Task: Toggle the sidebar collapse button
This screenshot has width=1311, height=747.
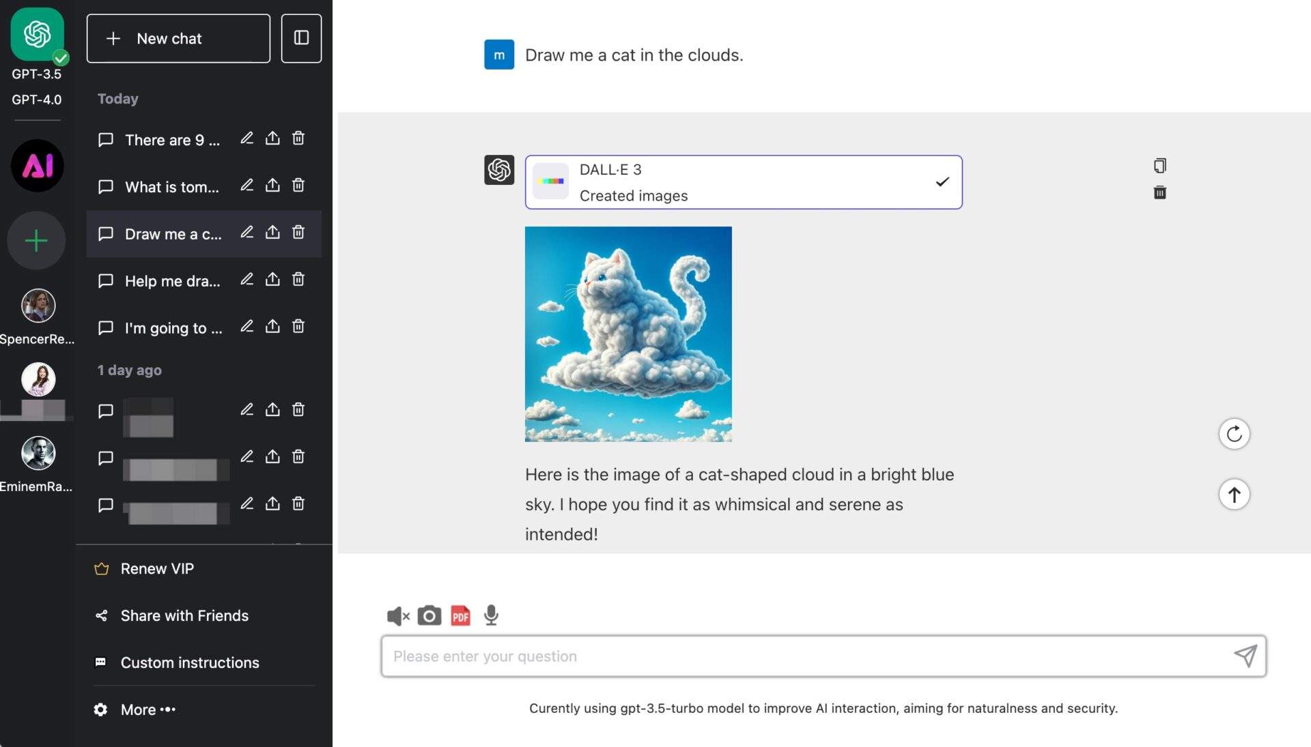Action: tap(301, 38)
